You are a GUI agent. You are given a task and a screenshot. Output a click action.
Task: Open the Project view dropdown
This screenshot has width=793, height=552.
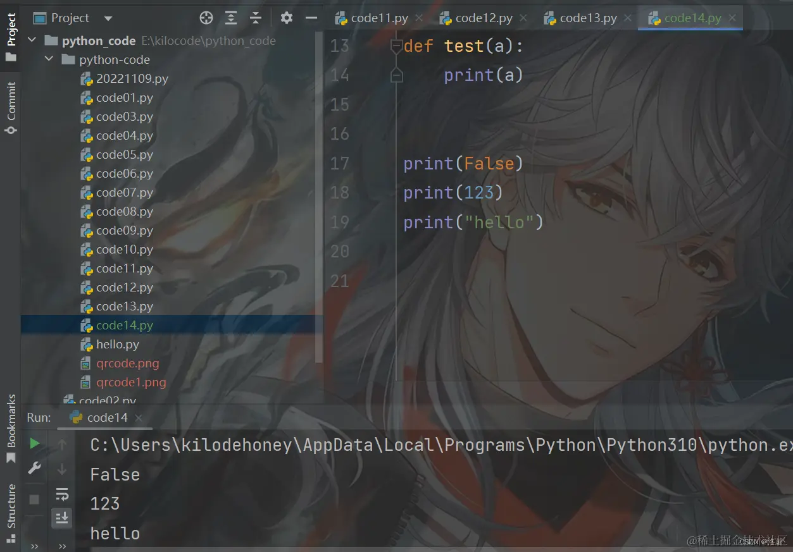point(108,18)
